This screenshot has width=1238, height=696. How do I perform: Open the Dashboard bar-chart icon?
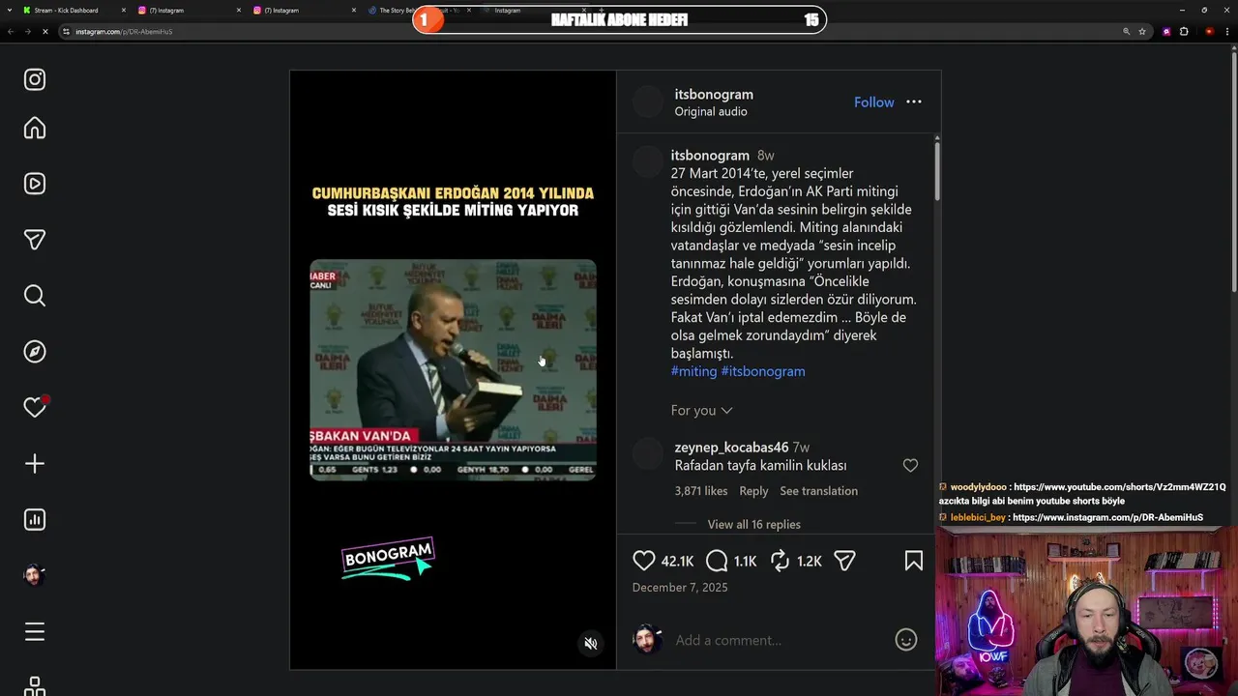coord(35,520)
